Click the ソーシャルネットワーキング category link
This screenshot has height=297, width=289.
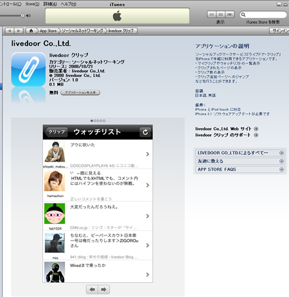98,62
